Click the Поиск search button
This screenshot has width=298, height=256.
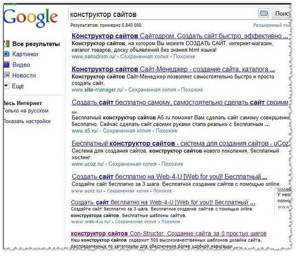point(282,13)
